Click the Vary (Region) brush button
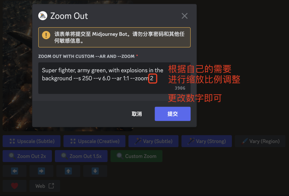 pos(260,141)
